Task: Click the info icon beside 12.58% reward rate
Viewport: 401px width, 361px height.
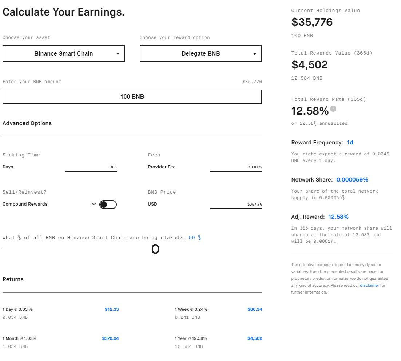Action: click(333, 108)
